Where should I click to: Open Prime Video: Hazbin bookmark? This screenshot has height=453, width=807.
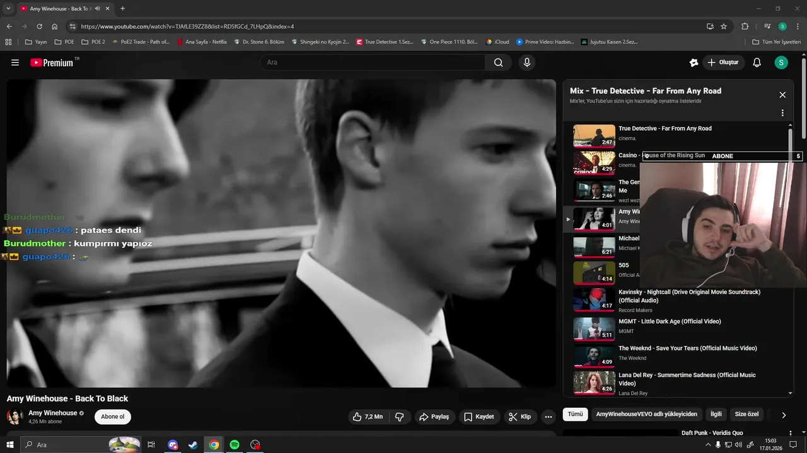[x=545, y=42]
